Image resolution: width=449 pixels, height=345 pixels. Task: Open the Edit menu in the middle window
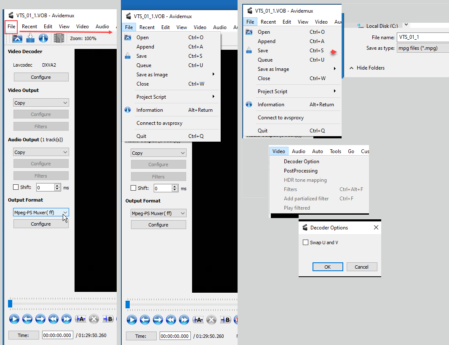(166, 27)
